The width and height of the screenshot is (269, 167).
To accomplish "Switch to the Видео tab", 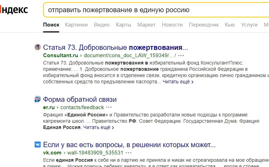I will coord(102,25).
